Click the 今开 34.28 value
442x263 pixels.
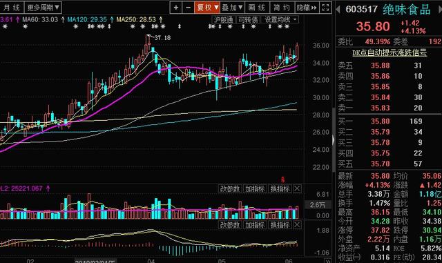(381, 222)
